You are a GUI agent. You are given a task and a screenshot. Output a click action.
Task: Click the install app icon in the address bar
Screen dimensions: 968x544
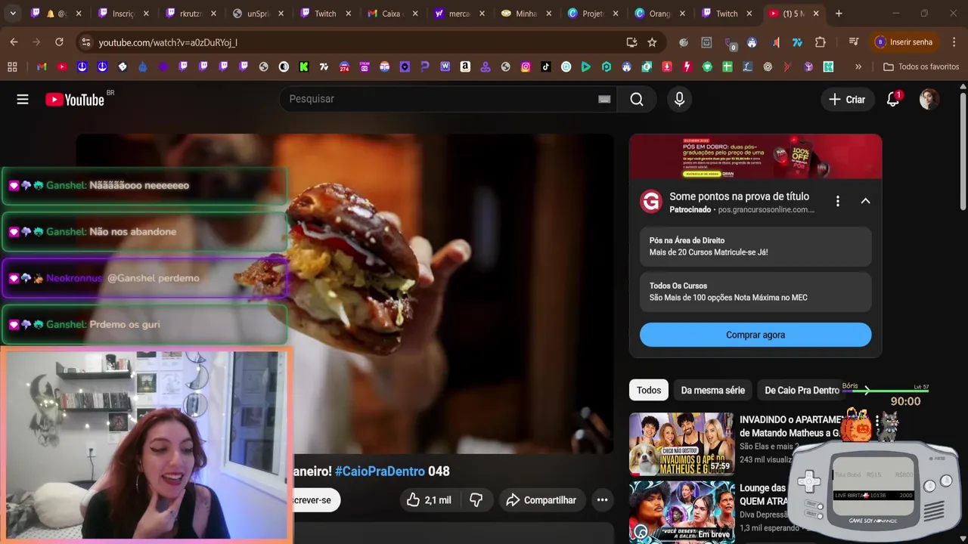coord(631,42)
